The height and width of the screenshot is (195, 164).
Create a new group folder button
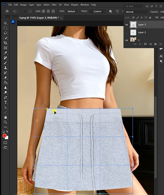pos(156,44)
